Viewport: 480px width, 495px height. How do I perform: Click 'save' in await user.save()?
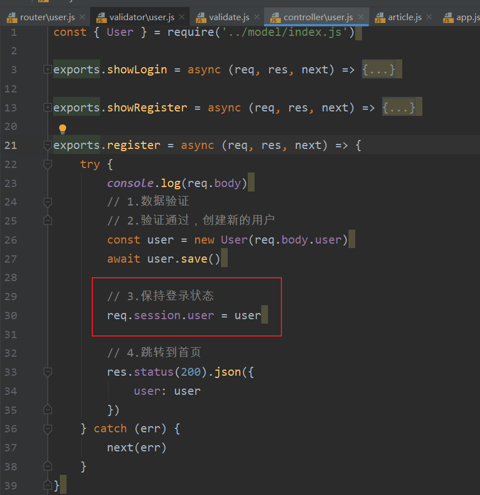[x=194, y=259]
